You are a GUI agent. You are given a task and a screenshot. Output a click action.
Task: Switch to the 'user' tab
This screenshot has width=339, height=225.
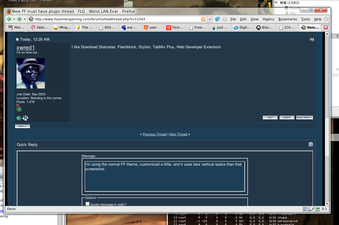coord(152,27)
